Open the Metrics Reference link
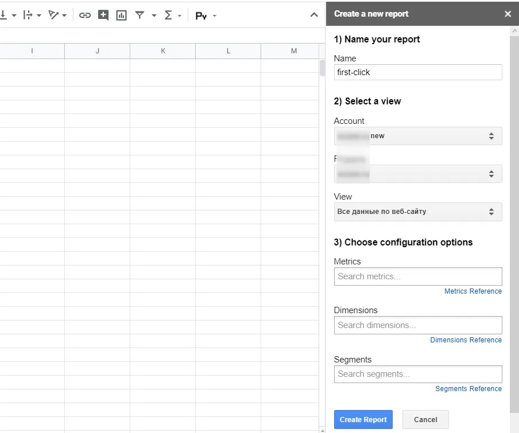 pyautogui.click(x=473, y=291)
